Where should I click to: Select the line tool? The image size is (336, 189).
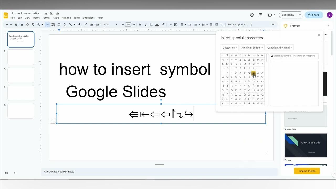(x=70, y=25)
